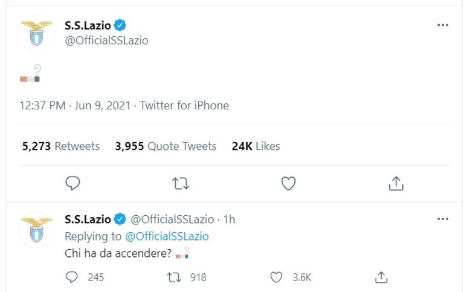Share the 'Chi ha da accendere?' reply
464x292 pixels.
[381, 277]
